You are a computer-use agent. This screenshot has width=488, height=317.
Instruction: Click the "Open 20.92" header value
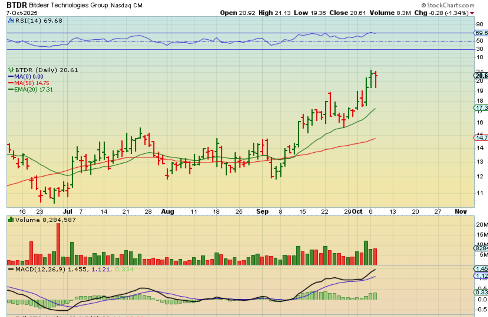click(x=238, y=13)
